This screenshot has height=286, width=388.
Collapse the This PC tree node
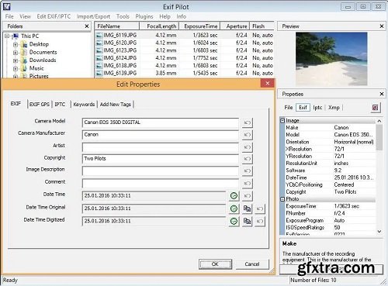(x=7, y=36)
